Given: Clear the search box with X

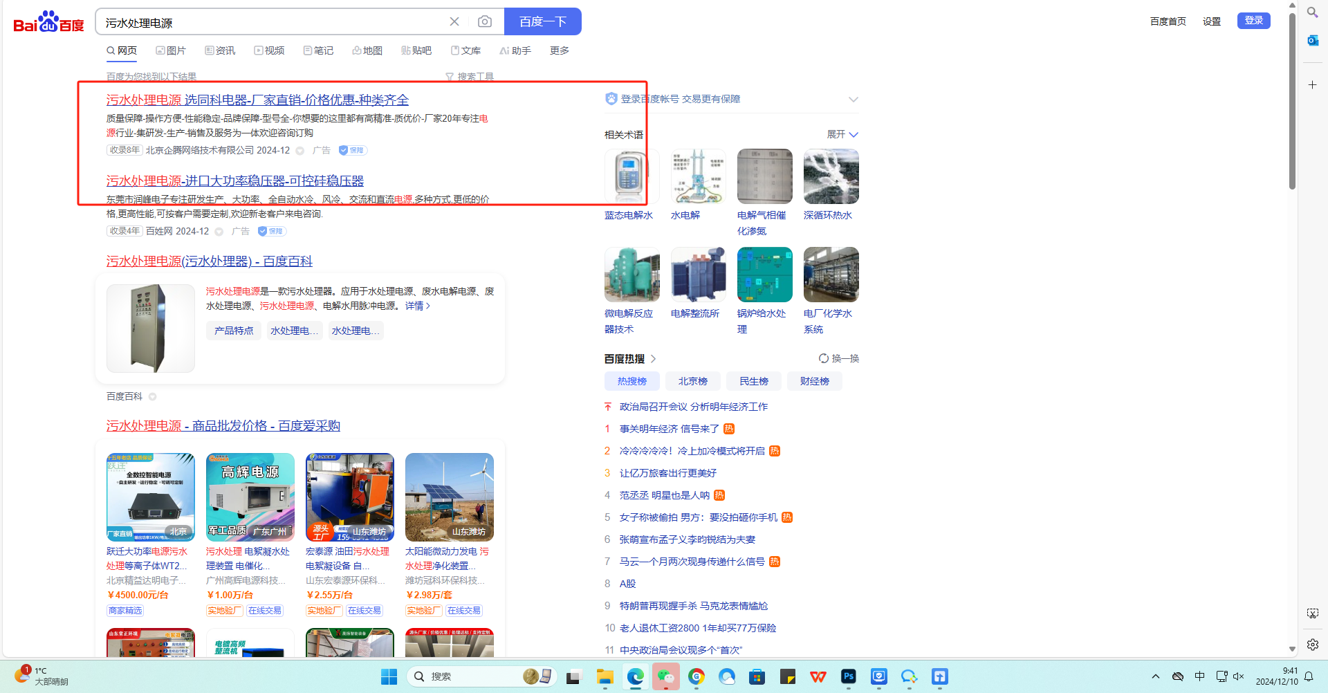Looking at the screenshot, I should coord(454,21).
